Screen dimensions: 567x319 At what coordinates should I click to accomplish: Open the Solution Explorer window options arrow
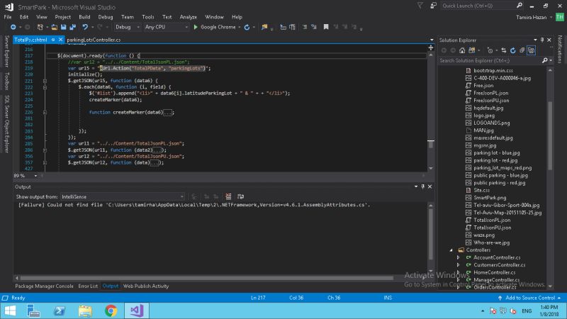tap(535, 40)
